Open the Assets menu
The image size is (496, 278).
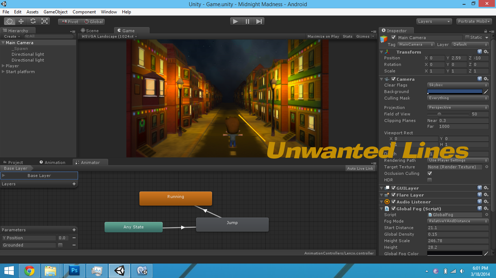tap(32, 12)
